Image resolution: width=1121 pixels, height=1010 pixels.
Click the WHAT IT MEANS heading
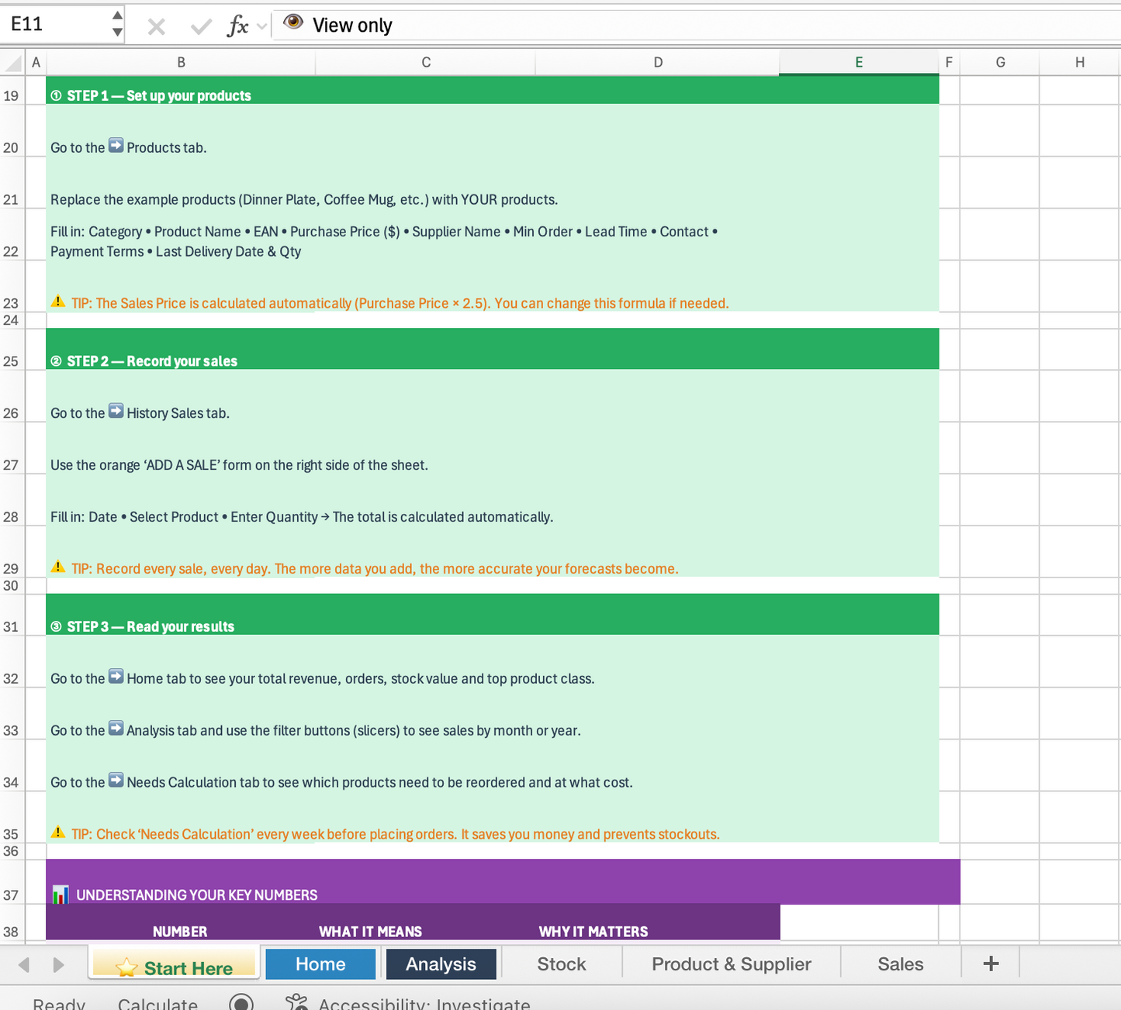pos(370,931)
